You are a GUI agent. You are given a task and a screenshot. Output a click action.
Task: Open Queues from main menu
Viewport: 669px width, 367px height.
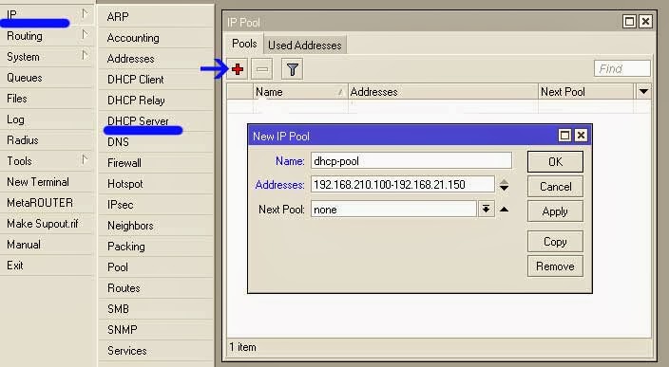click(x=46, y=78)
